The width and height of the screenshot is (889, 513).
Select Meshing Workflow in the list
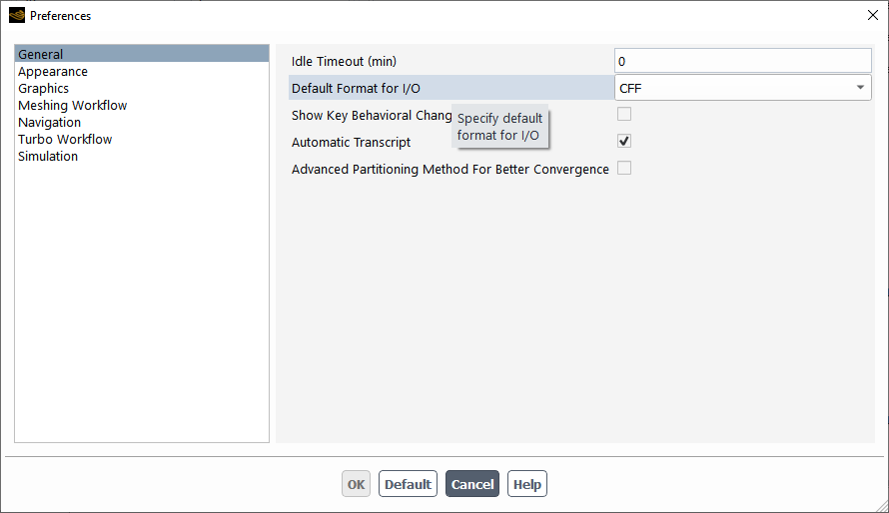[73, 106]
